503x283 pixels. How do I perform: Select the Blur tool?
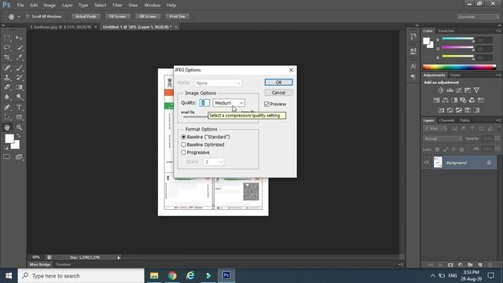[x=7, y=97]
